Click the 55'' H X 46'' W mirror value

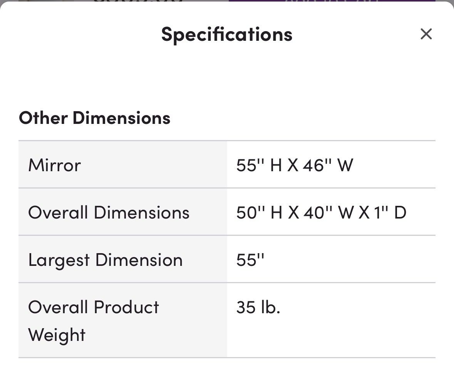pos(295,165)
